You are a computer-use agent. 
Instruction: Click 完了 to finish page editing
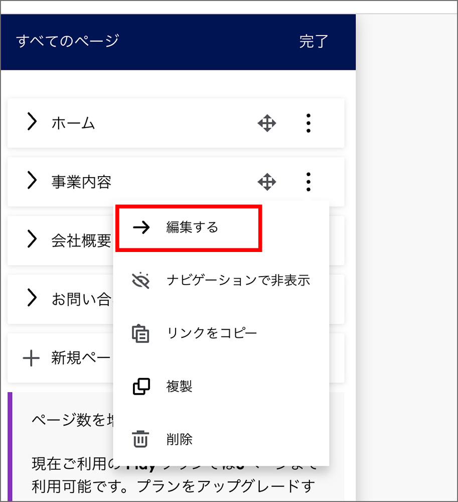click(x=314, y=42)
